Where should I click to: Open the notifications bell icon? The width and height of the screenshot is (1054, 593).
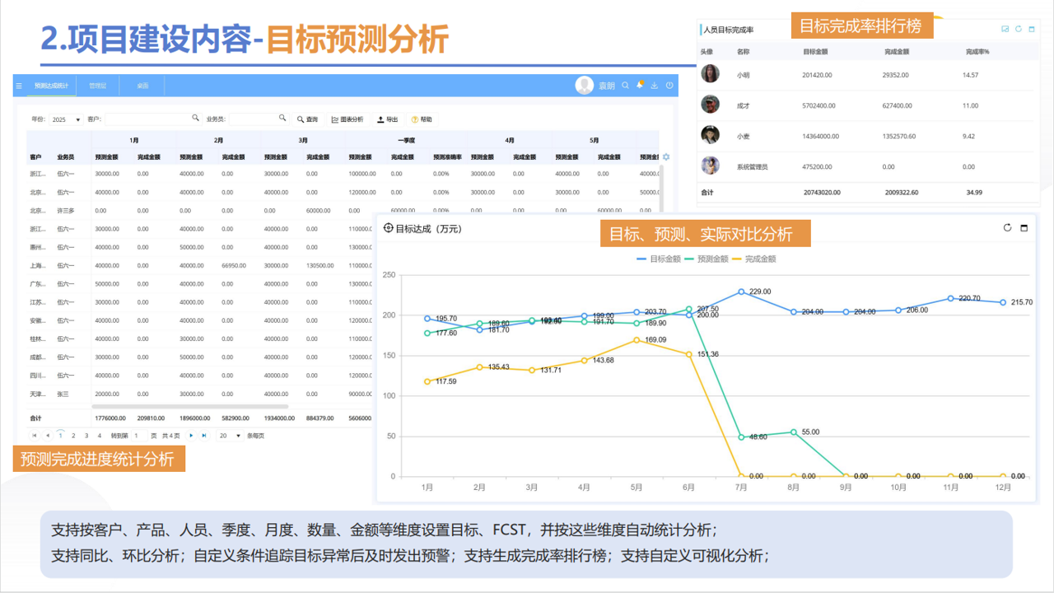640,85
